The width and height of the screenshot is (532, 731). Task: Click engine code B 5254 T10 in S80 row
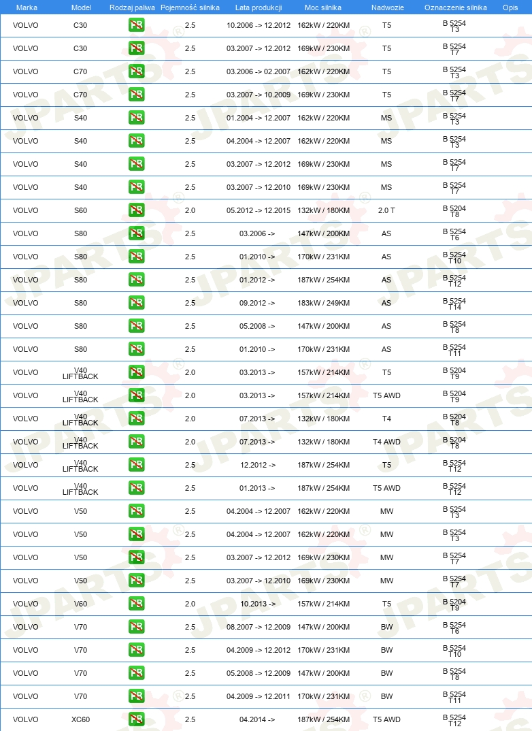(454, 258)
